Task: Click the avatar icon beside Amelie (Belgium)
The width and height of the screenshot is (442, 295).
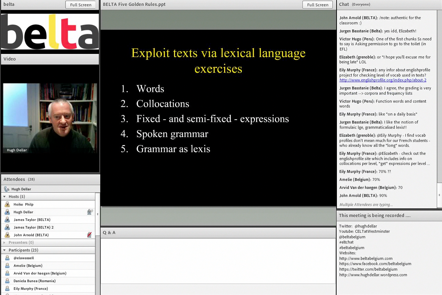Action: click(7, 266)
